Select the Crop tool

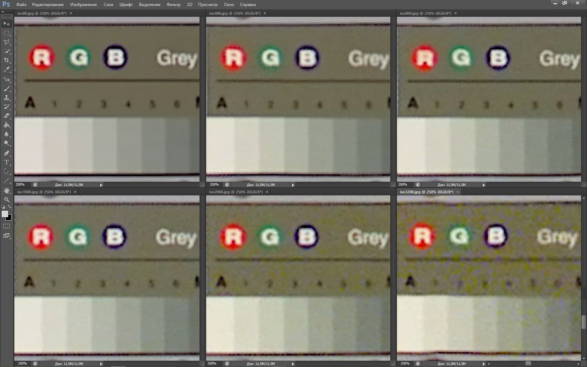coord(7,60)
